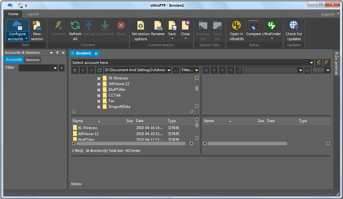Open the Select account here dropdown
The height and width of the screenshot is (199, 343).
(x=311, y=63)
